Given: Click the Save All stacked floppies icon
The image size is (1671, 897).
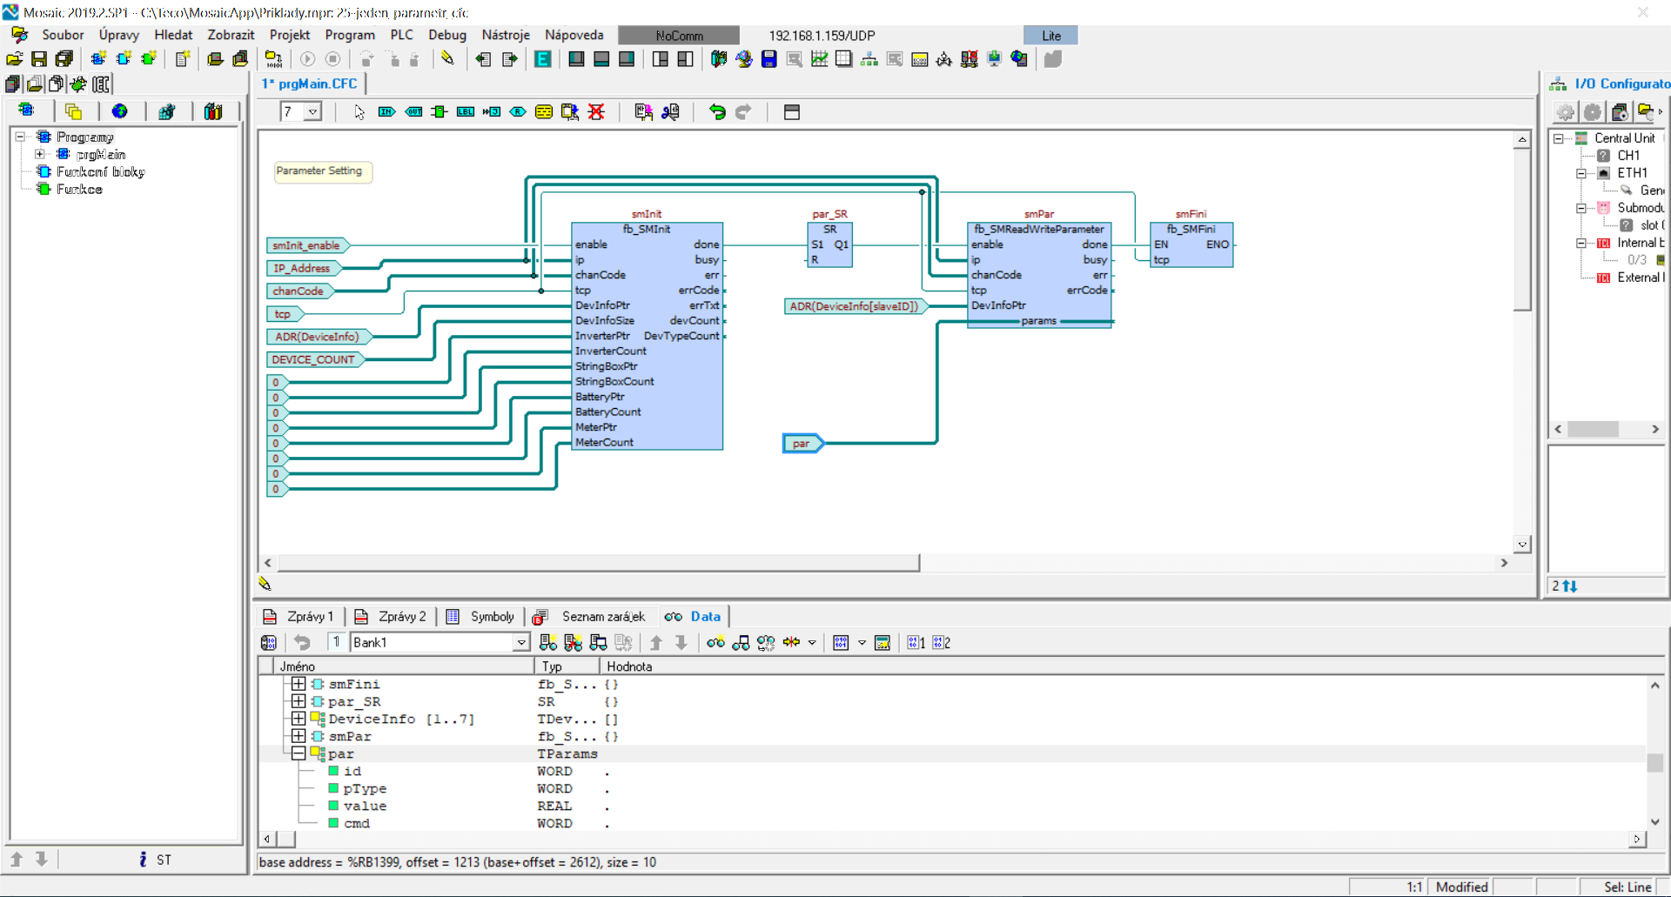Looking at the screenshot, I should click(x=64, y=59).
